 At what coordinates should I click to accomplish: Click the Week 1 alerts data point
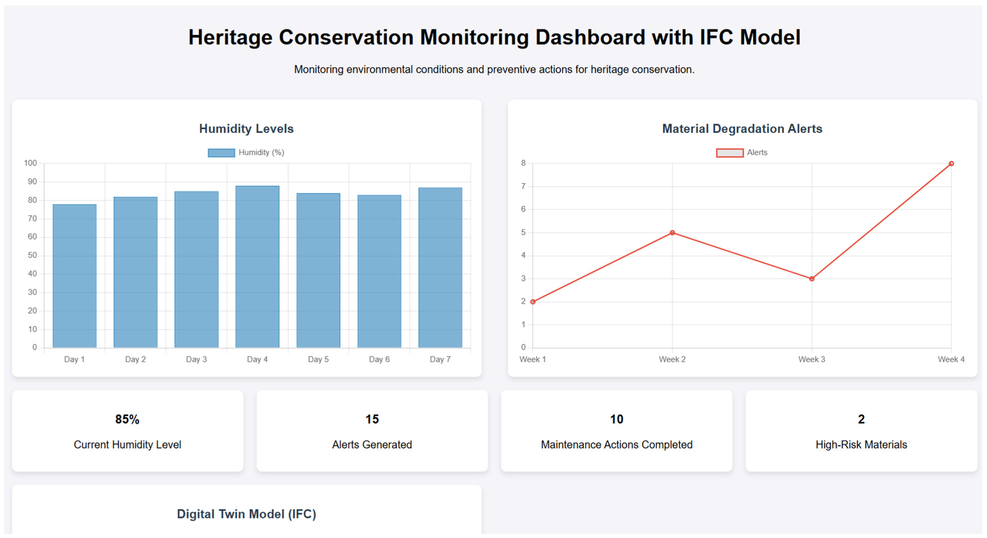[x=532, y=302]
